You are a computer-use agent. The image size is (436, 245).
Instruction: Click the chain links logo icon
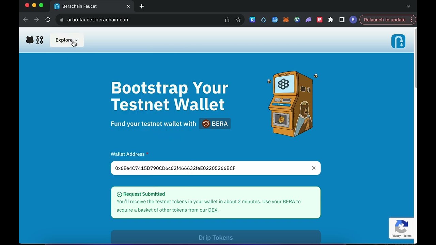40,40
